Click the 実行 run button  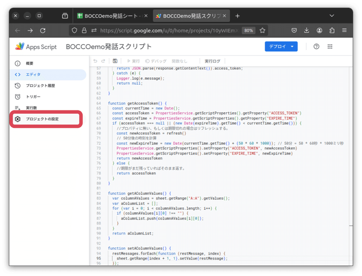[133, 61]
